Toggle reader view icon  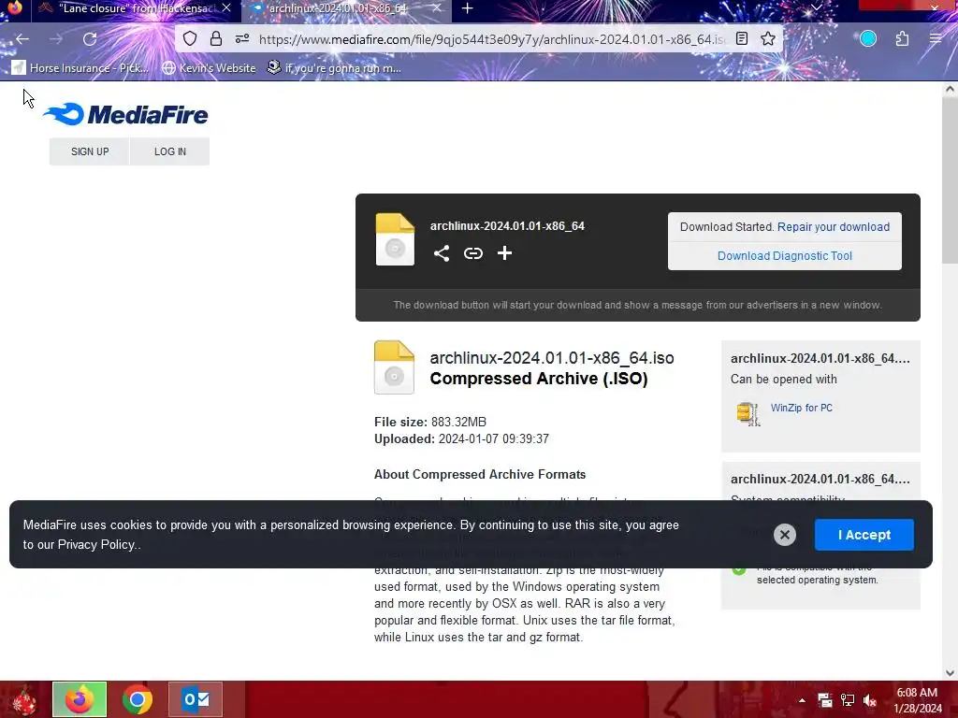[x=742, y=39]
